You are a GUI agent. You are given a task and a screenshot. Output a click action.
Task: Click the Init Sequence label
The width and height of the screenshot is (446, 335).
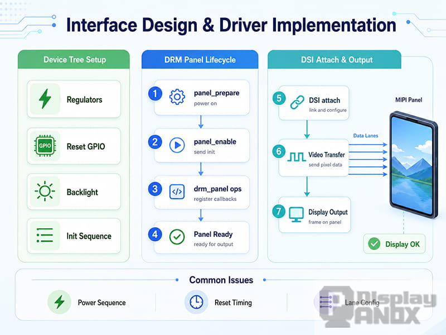tap(89, 236)
